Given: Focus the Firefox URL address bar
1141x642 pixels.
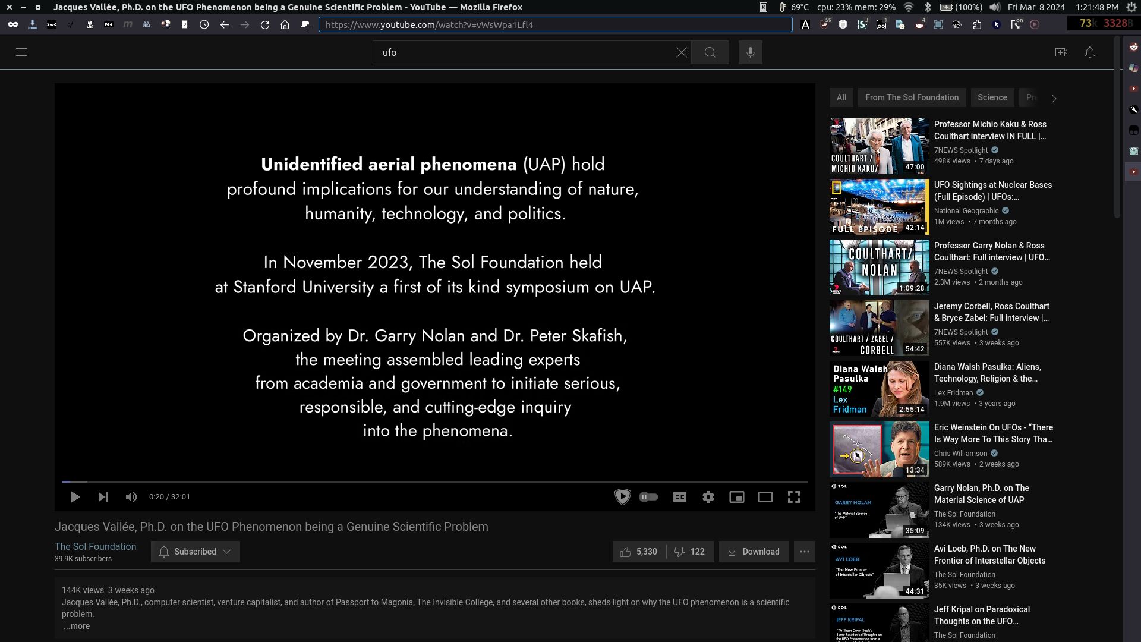Looking at the screenshot, I should [555, 24].
